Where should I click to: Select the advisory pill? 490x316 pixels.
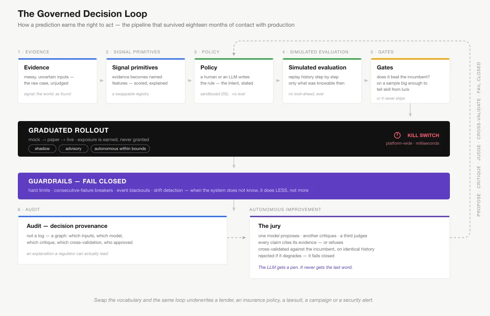pos(73,149)
